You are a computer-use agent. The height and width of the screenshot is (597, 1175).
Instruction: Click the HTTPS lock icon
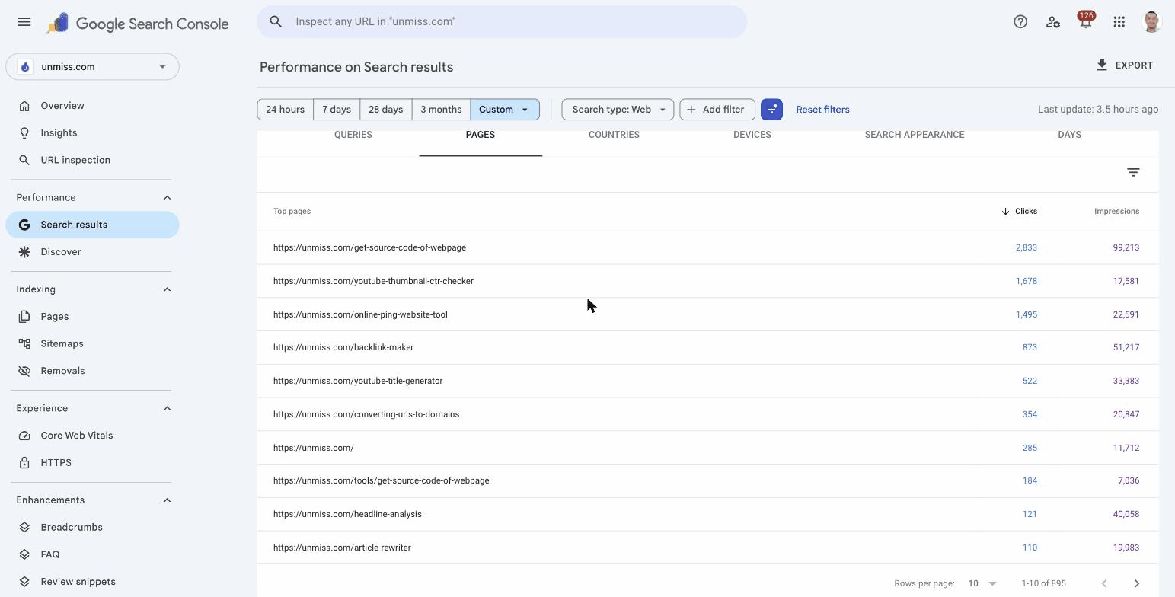(24, 463)
